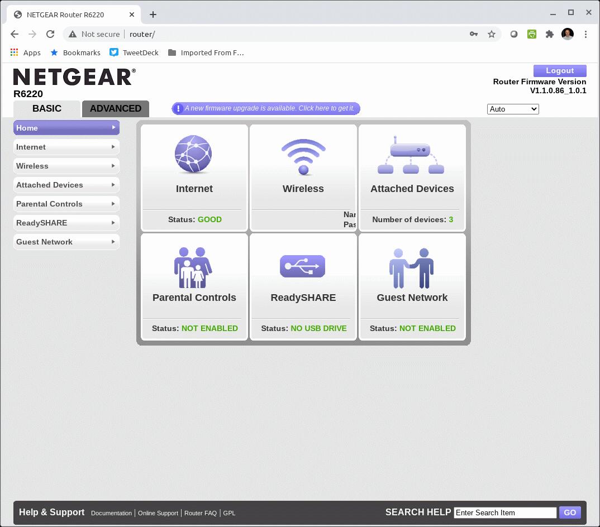Viewport: 600px width, 527px height.
Task: Open the ReadySHARE USB icon
Action: [x=302, y=266]
